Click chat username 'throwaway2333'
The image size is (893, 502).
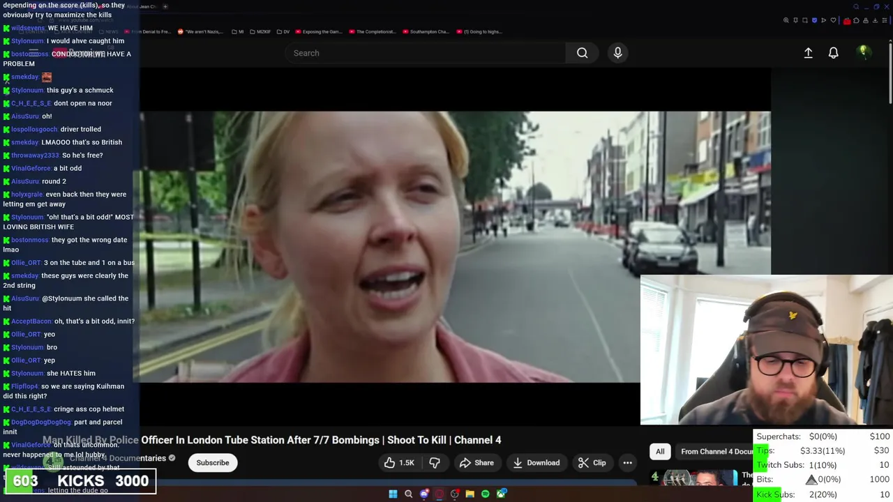coord(35,155)
